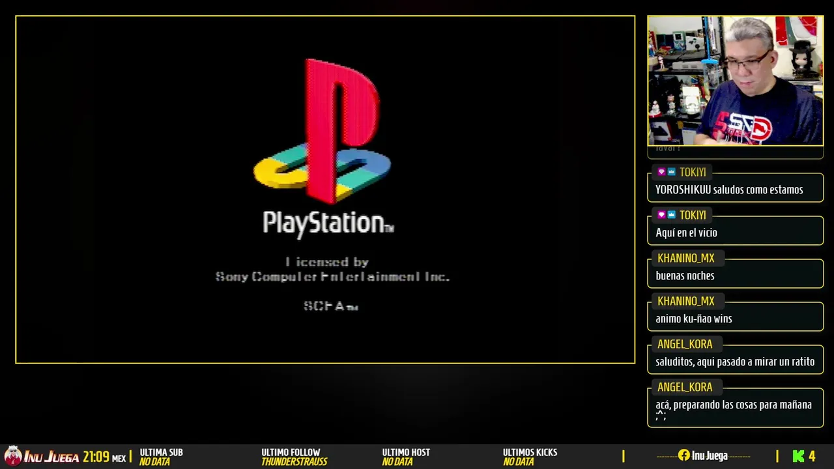
Task: Click chat message 'buenas noches'
Action: 685,276
